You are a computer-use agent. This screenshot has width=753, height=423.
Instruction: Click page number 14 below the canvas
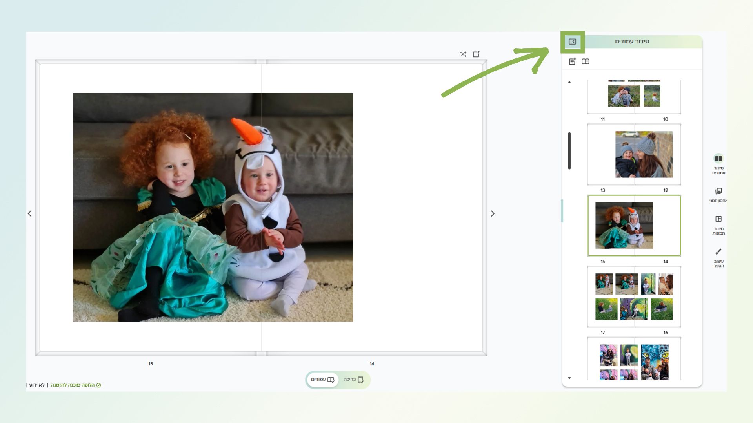(372, 364)
